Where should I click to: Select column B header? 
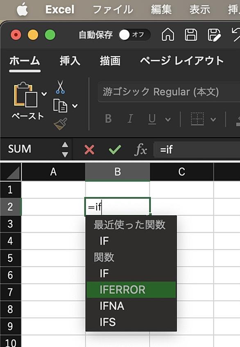(x=118, y=172)
